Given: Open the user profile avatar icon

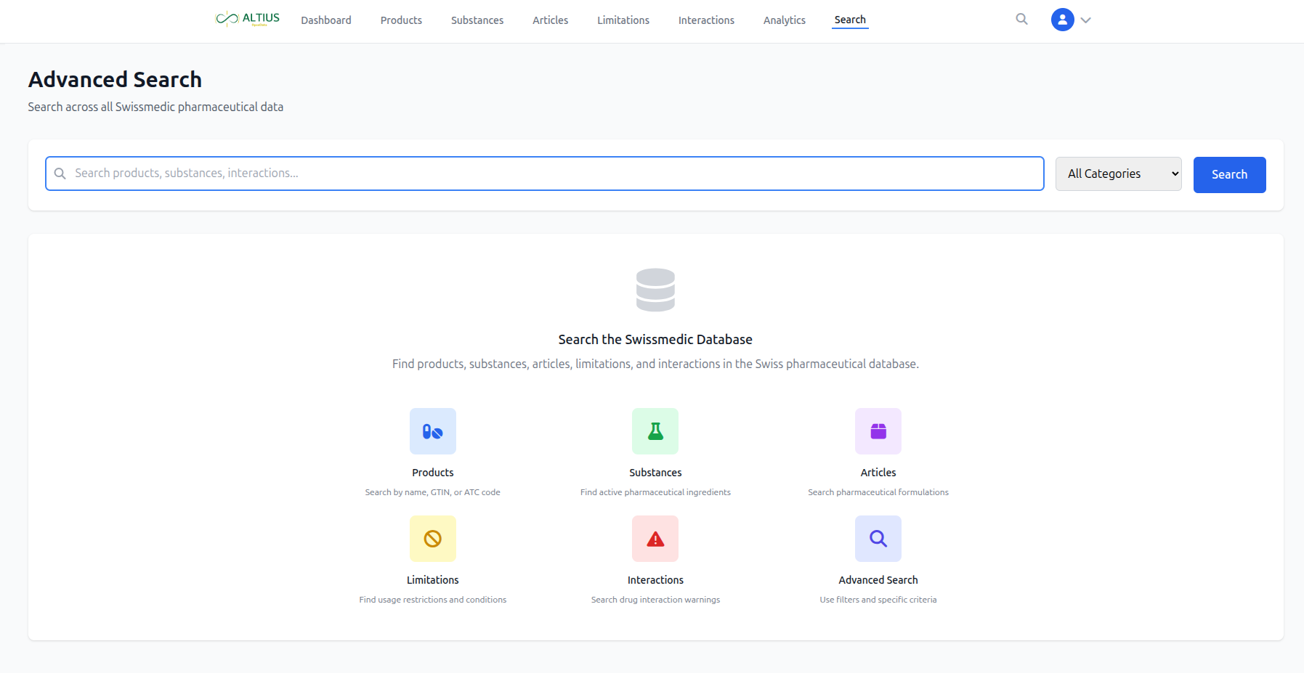Looking at the screenshot, I should pos(1062,20).
